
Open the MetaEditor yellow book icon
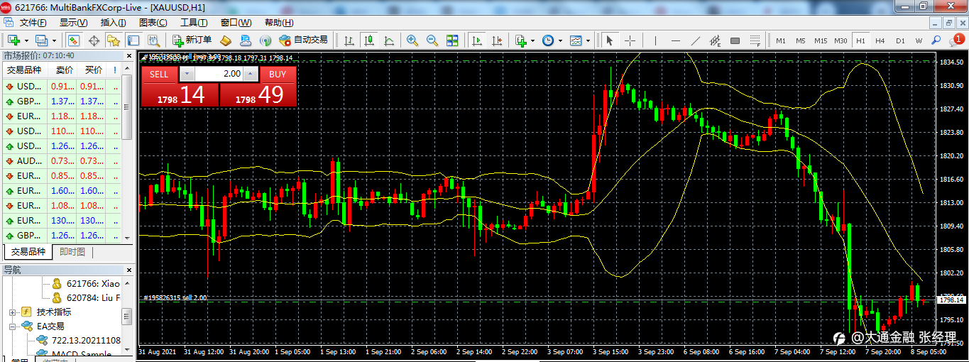click(226, 40)
